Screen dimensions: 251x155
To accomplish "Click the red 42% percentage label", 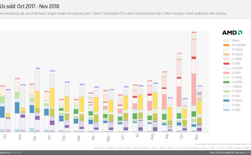I will point(32,84).
